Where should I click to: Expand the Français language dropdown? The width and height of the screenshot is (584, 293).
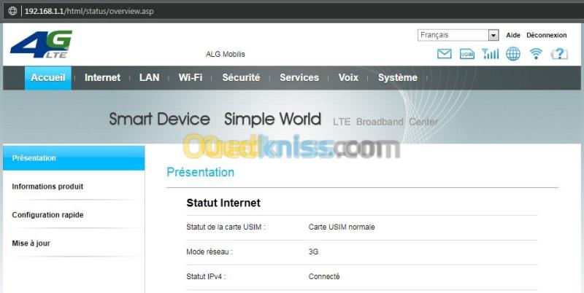click(458, 35)
